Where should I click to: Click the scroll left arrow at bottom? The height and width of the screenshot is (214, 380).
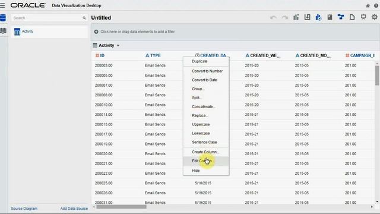(x=94, y=207)
